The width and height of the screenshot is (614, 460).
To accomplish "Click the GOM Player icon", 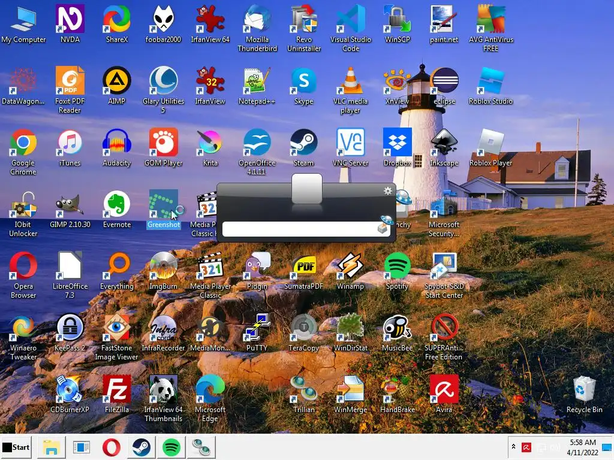I will click(163, 147).
